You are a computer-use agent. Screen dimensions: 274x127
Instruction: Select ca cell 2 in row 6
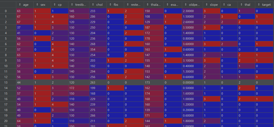[229, 44]
